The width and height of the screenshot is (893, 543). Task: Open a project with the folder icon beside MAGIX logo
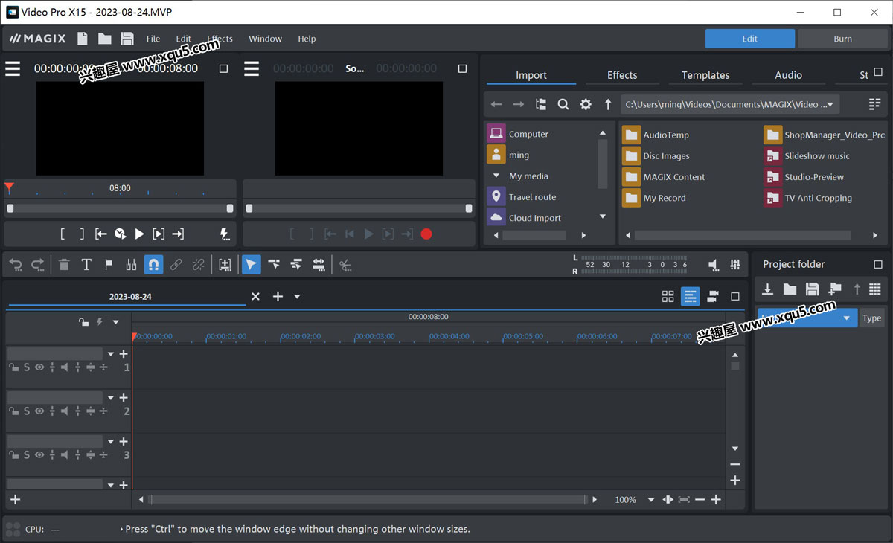[105, 39]
